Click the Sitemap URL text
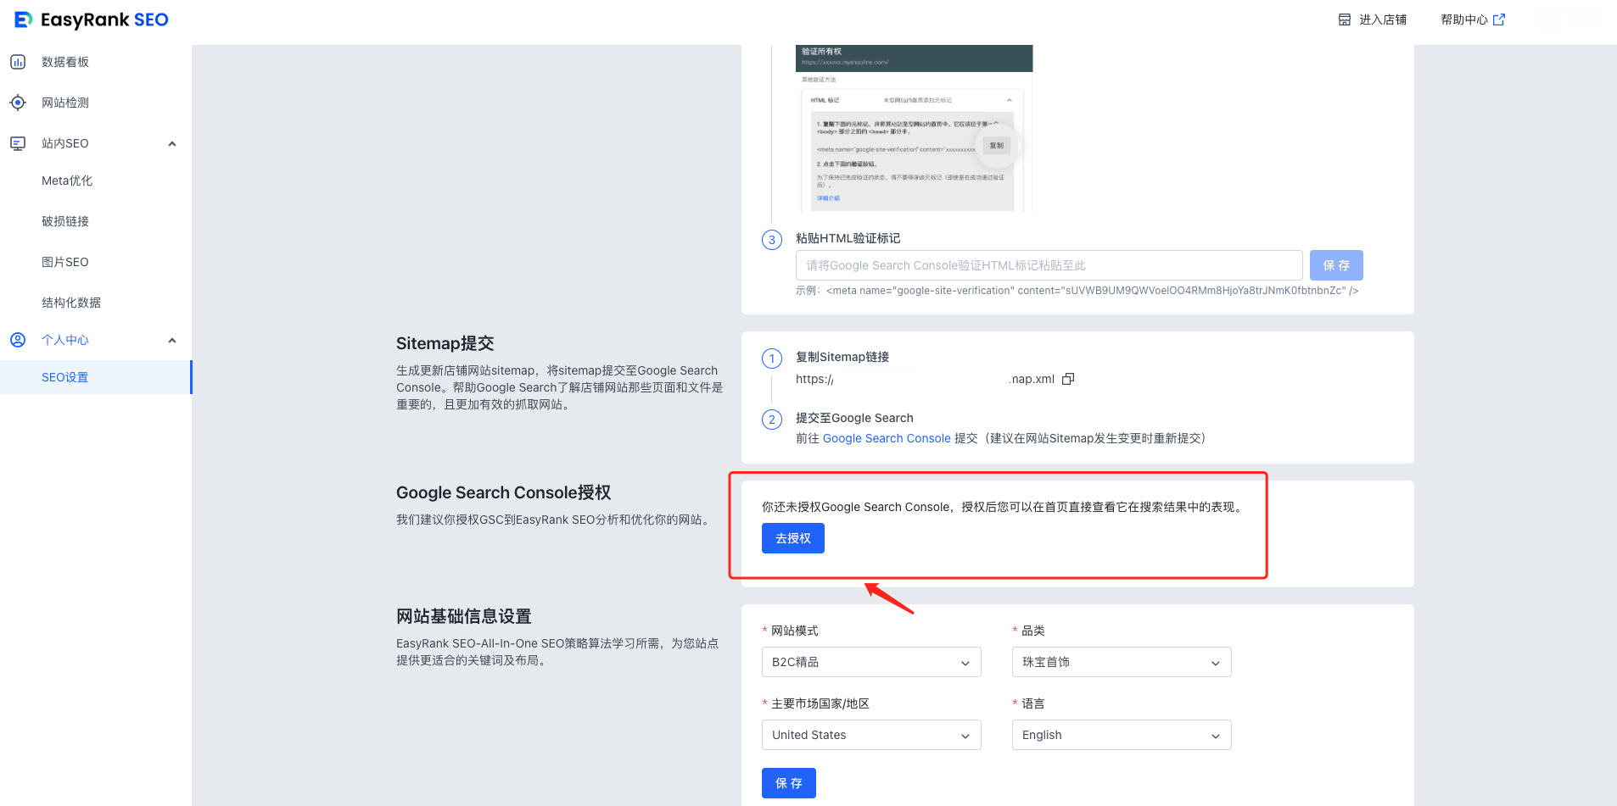This screenshot has width=1617, height=806. [x=925, y=379]
